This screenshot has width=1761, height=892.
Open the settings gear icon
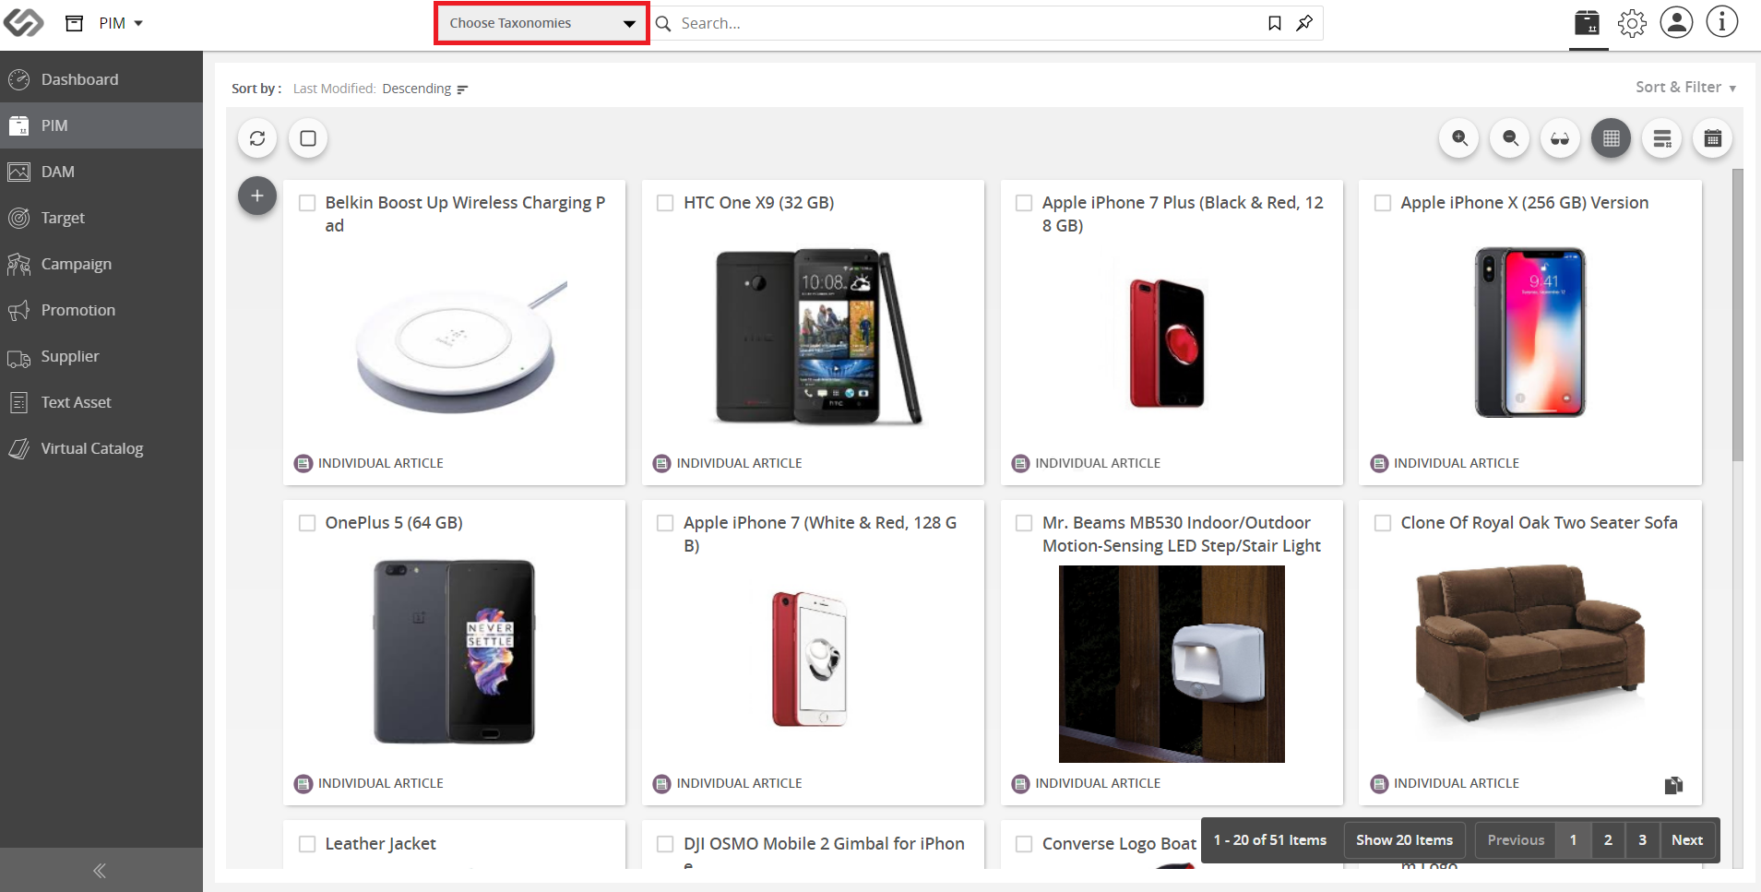pos(1632,23)
